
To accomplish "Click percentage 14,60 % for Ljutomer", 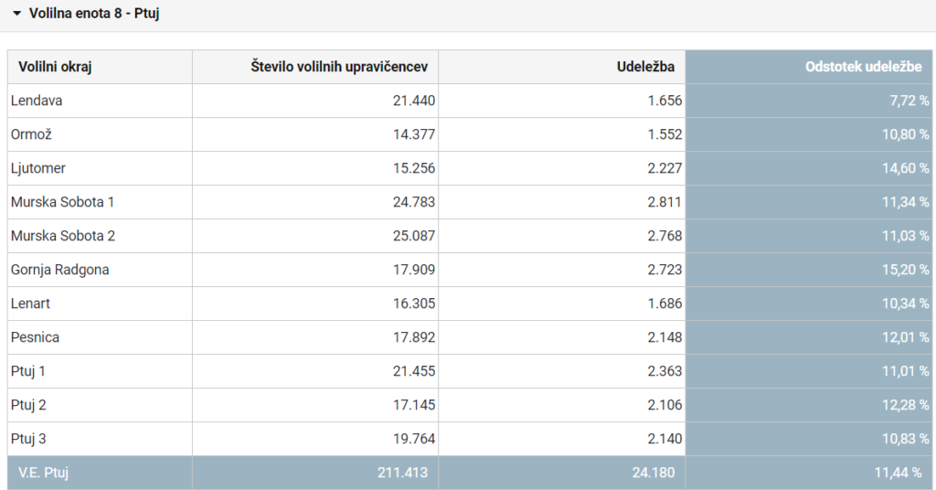I will (906, 168).
